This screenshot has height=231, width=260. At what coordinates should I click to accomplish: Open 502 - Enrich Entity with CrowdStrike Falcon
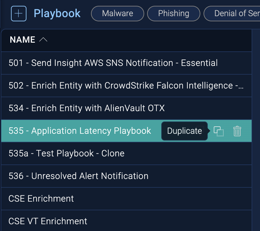pyautogui.click(x=126, y=86)
